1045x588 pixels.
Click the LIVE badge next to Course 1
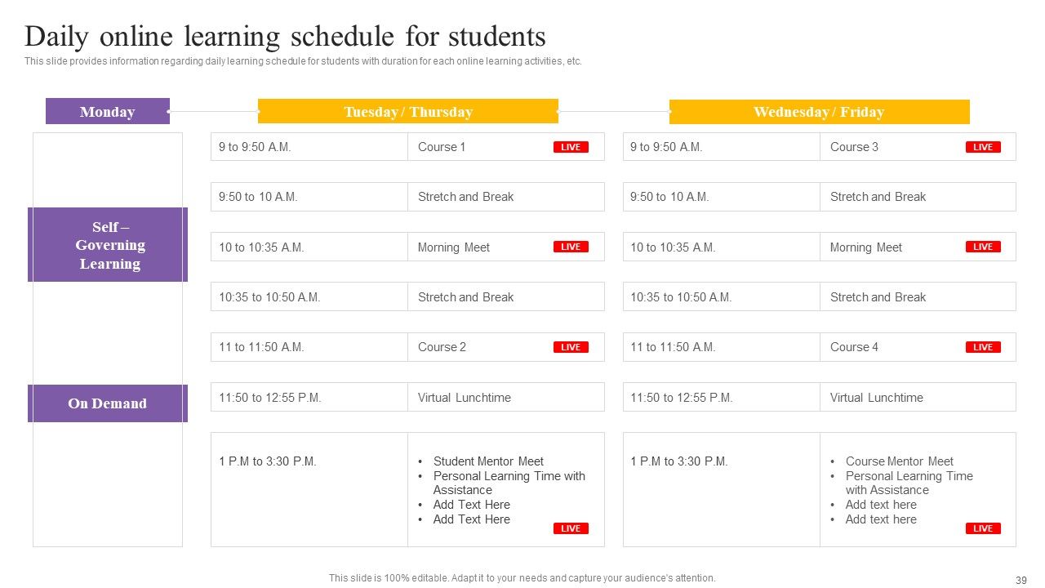(x=571, y=147)
